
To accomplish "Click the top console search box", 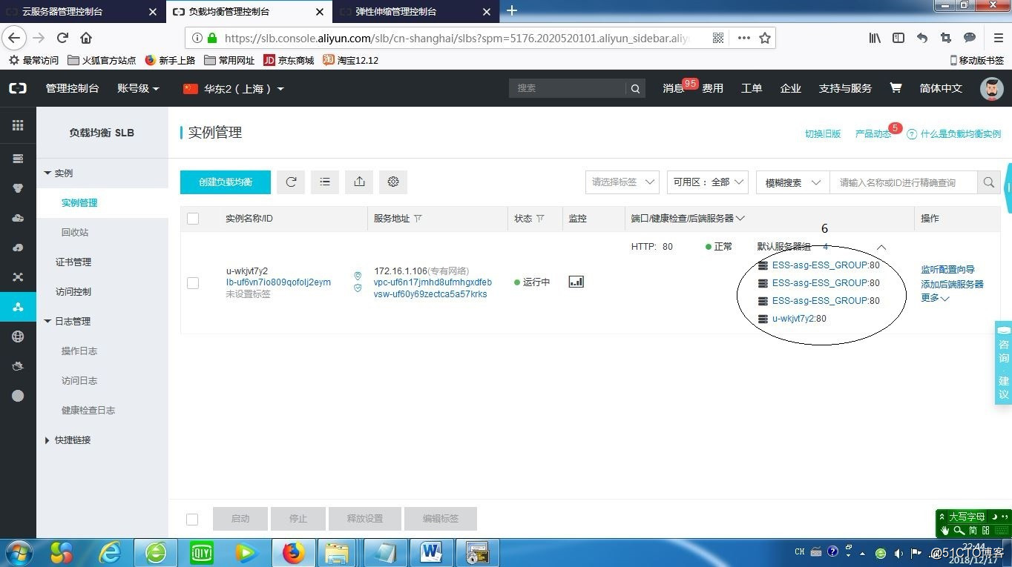I will 568,88.
